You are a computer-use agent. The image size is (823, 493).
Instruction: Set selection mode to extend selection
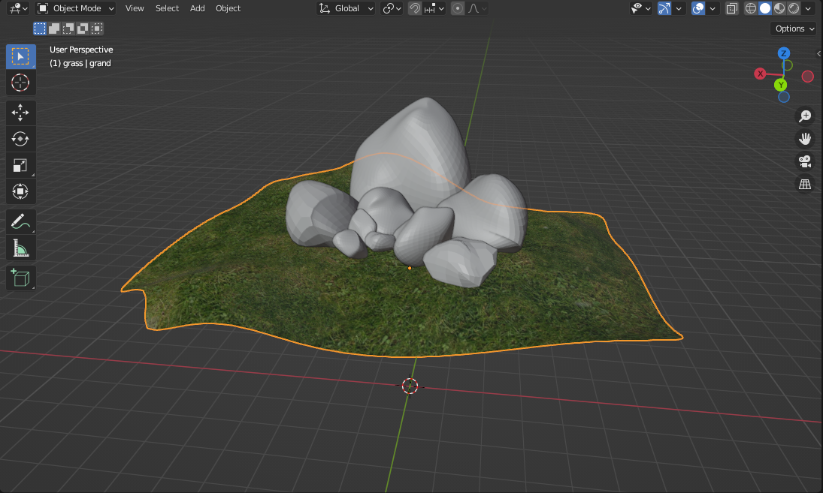[x=54, y=29]
